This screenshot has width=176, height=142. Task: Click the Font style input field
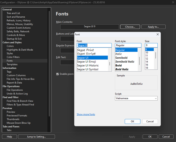coord(128,45)
